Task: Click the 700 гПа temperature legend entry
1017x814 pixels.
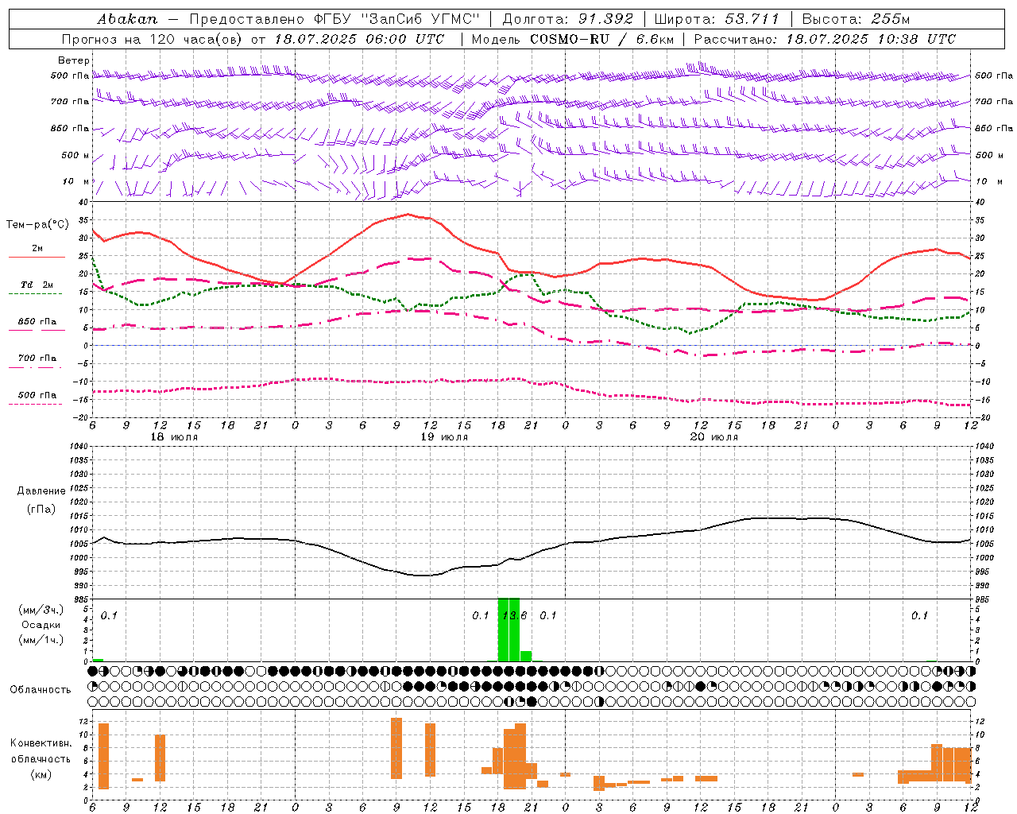Action: (x=37, y=359)
